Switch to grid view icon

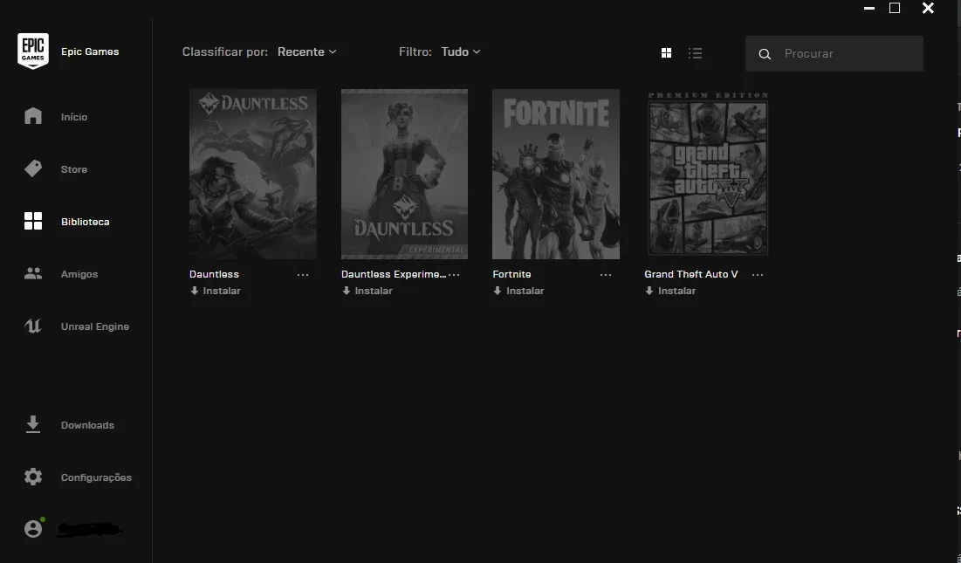point(666,53)
